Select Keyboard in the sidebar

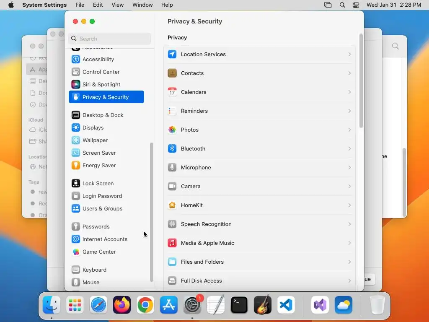click(106, 270)
